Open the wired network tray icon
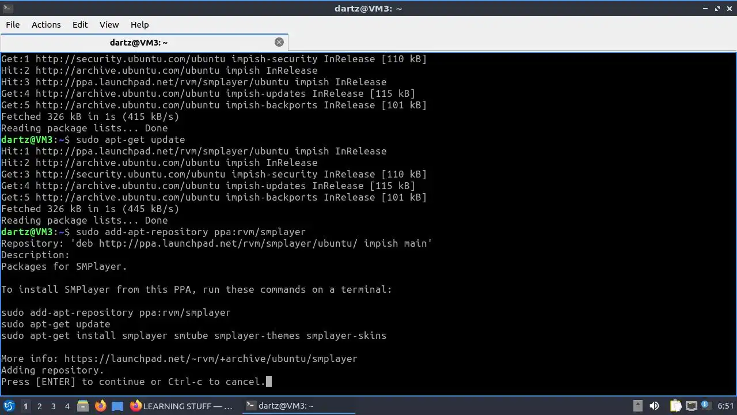The width and height of the screenshot is (737, 415). (691, 406)
